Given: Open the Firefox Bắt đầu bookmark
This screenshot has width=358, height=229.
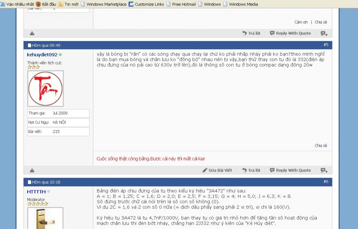Looking at the screenshot, I should tap(46, 4).
